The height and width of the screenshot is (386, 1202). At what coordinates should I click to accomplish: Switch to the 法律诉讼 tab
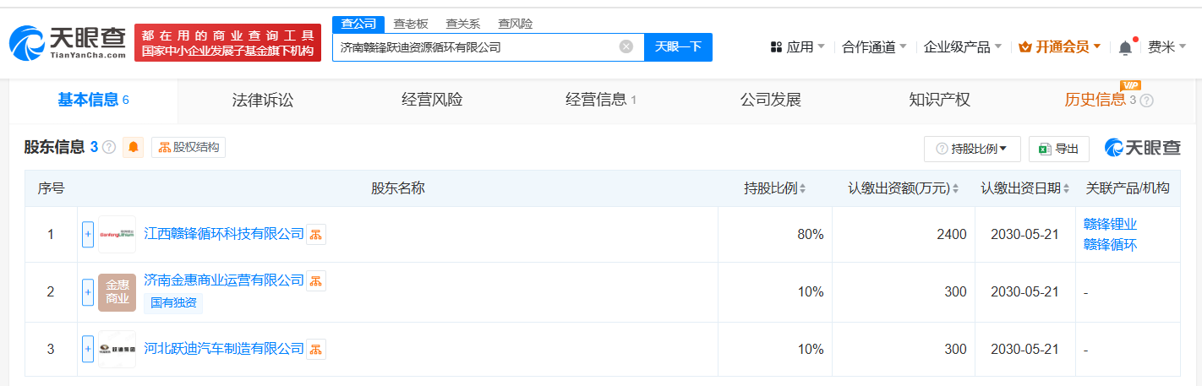263,101
